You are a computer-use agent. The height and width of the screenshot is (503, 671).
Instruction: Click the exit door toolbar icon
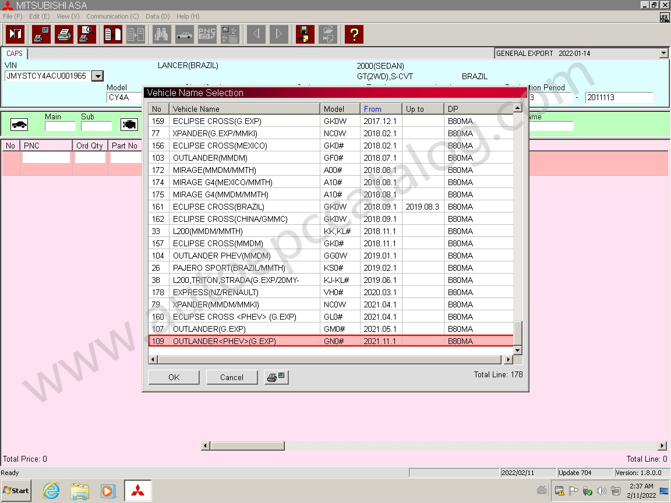click(x=15, y=34)
